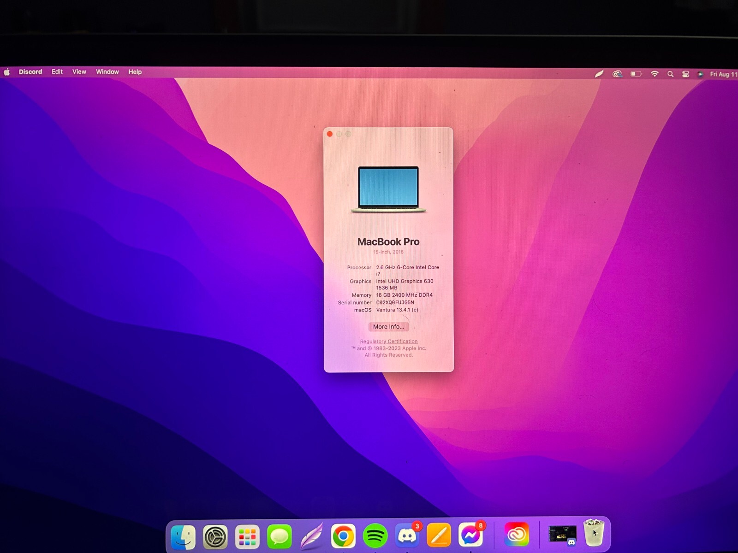The height and width of the screenshot is (553, 738).
Task: Launch Google Chrome from the Dock
Action: [342, 535]
